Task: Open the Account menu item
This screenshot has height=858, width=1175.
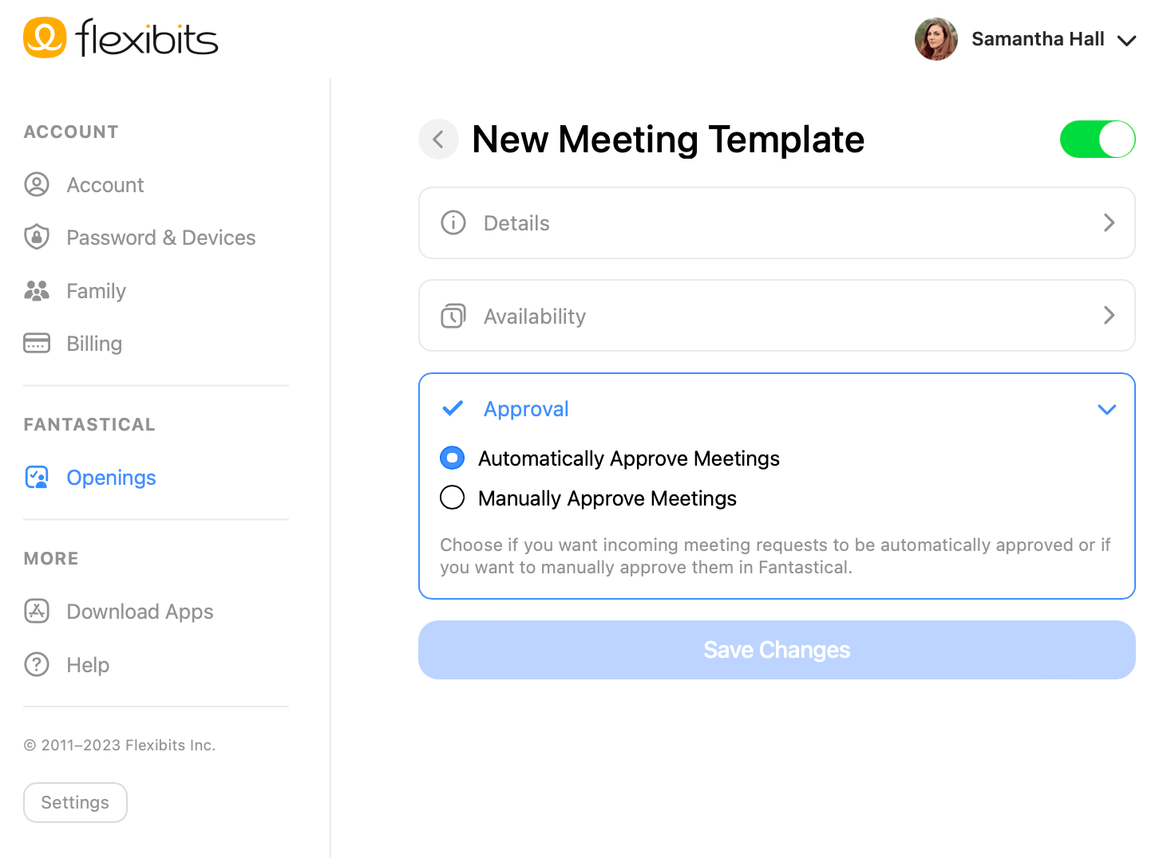Action: point(105,184)
